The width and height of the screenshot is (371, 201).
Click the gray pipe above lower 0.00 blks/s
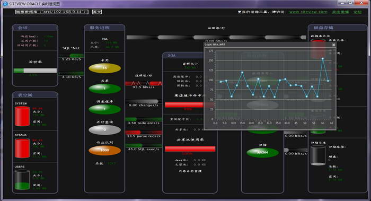296,150
